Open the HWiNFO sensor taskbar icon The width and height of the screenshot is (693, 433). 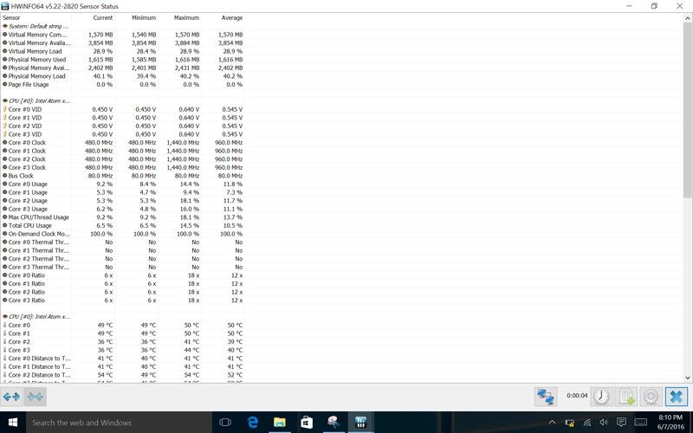pyautogui.click(x=360, y=423)
